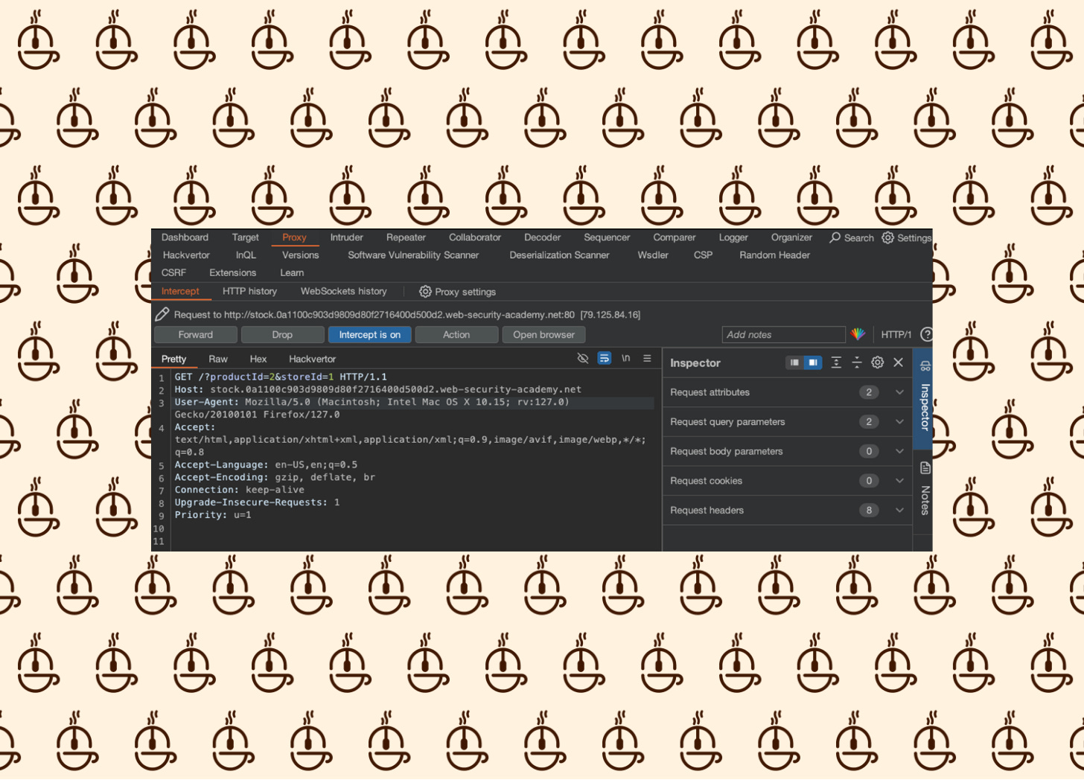Open the WebSockets history sub-tab
Screen dimensions: 1084x780
click(343, 292)
